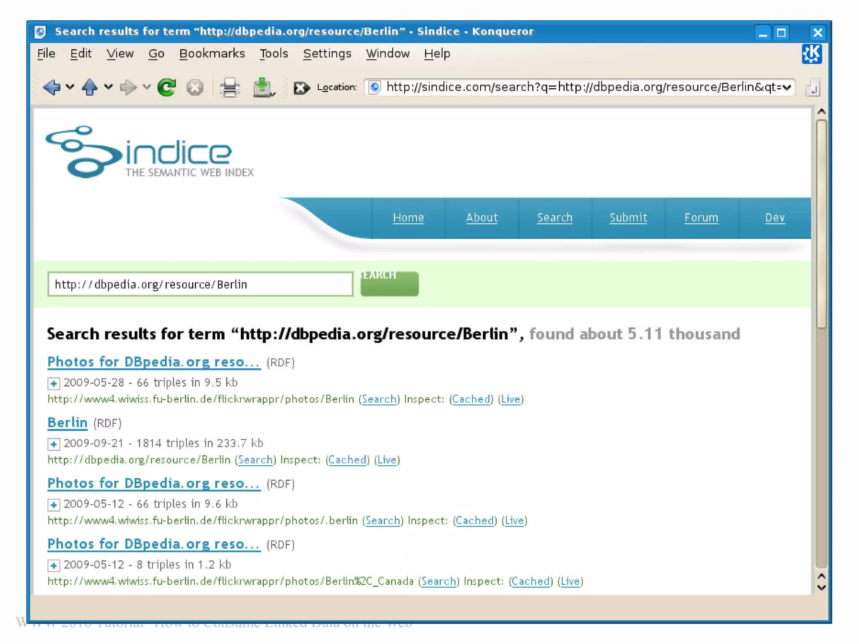Screen dimensions: 859x644
Task: Open the Help menu
Action: coord(437,54)
